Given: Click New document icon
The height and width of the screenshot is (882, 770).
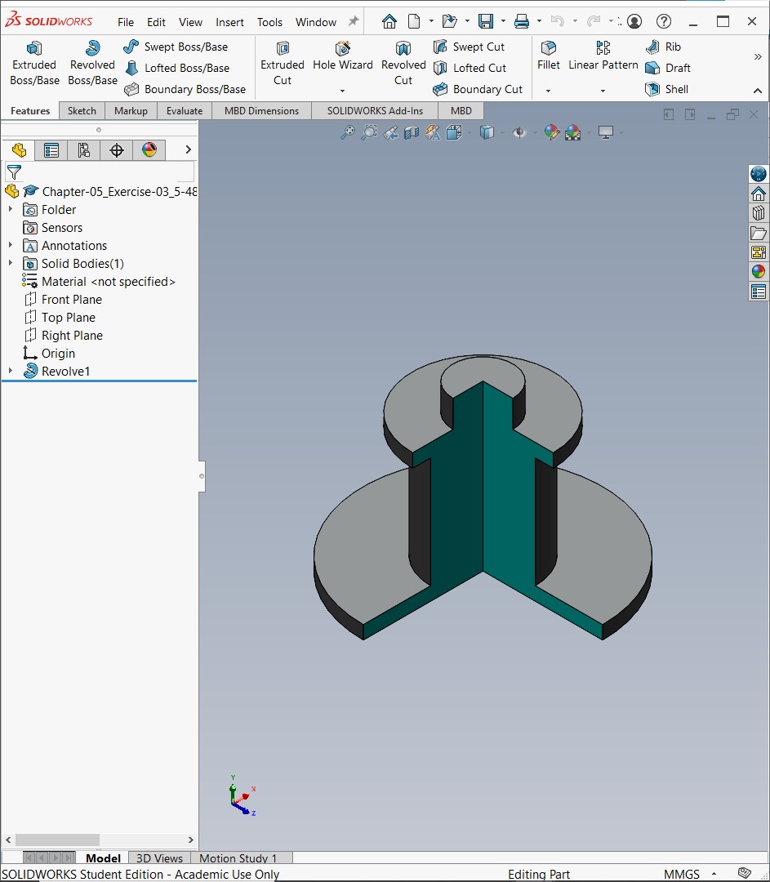Looking at the screenshot, I should point(414,21).
